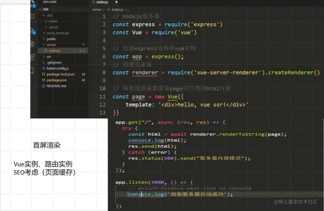Image resolution: width=324 pixels, height=211 pixels.
Task: Click 'index.js' in the breadcrumb path
Action: 117,10
